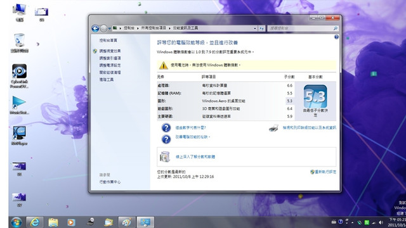Click software box icon beside 線上深入了解 link
The height and width of the screenshot is (228, 406).
tap(165, 156)
